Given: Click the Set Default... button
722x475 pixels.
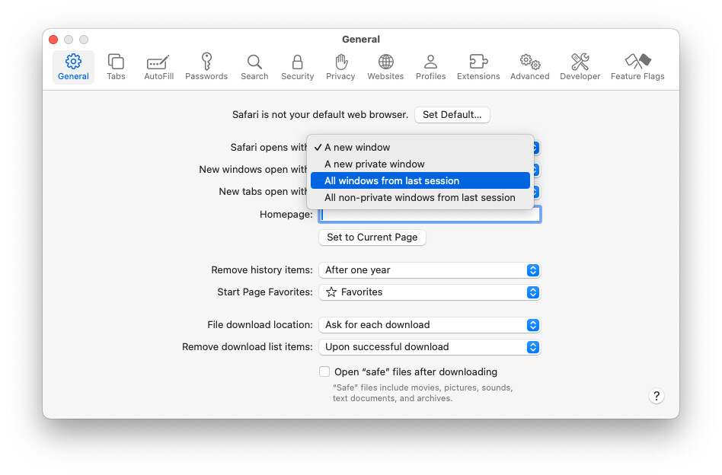Looking at the screenshot, I should 452,115.
